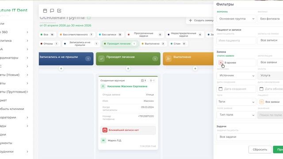
Task: Click the calendar icon in the Дата создания field
Action: pos(221,89)
